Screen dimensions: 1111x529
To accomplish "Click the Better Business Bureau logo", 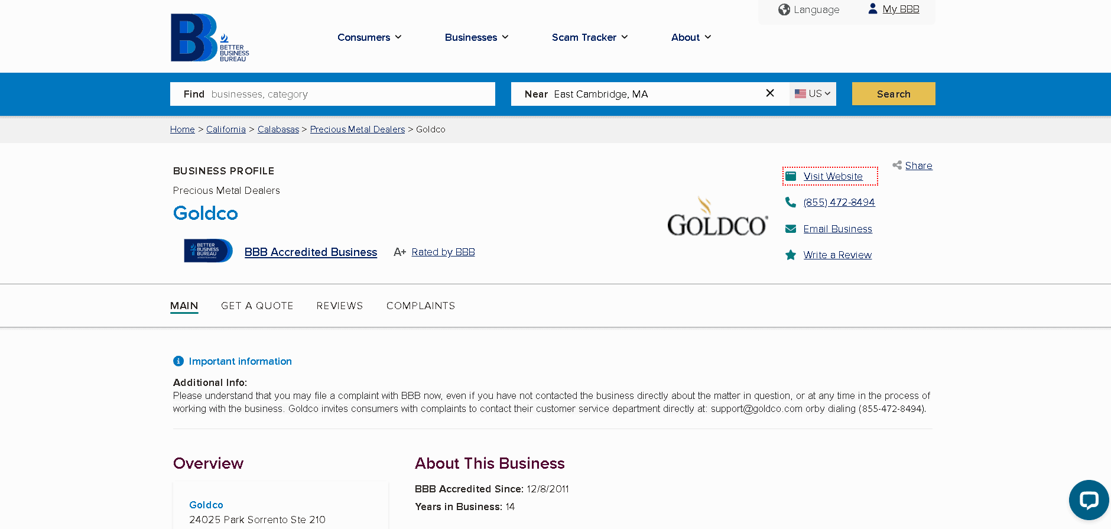I will point(210,38).
